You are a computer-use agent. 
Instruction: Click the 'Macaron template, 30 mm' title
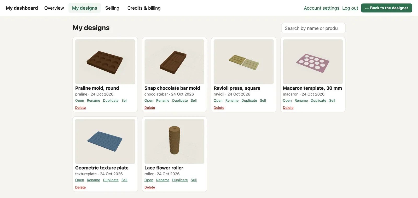point(312,88)
